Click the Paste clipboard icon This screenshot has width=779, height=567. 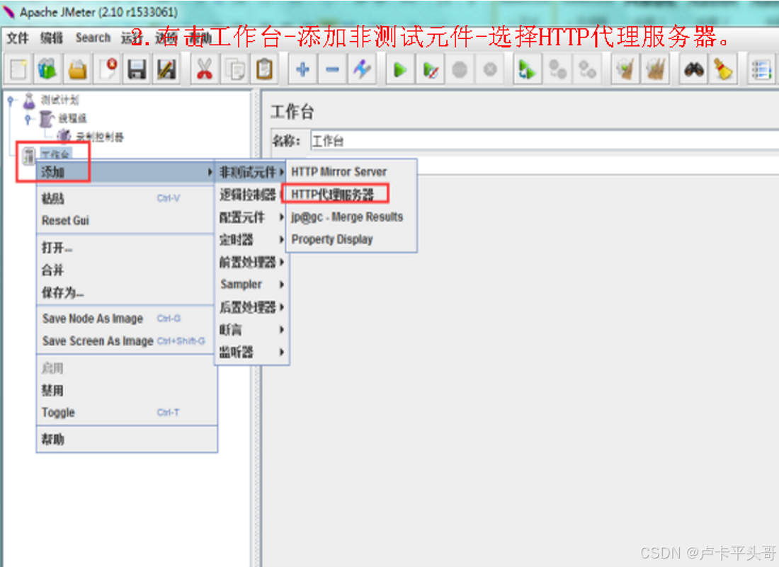[264, 69]
